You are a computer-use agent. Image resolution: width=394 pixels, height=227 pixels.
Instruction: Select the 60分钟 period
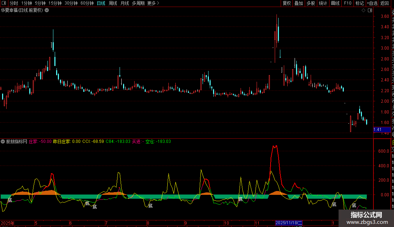point(87,3)
